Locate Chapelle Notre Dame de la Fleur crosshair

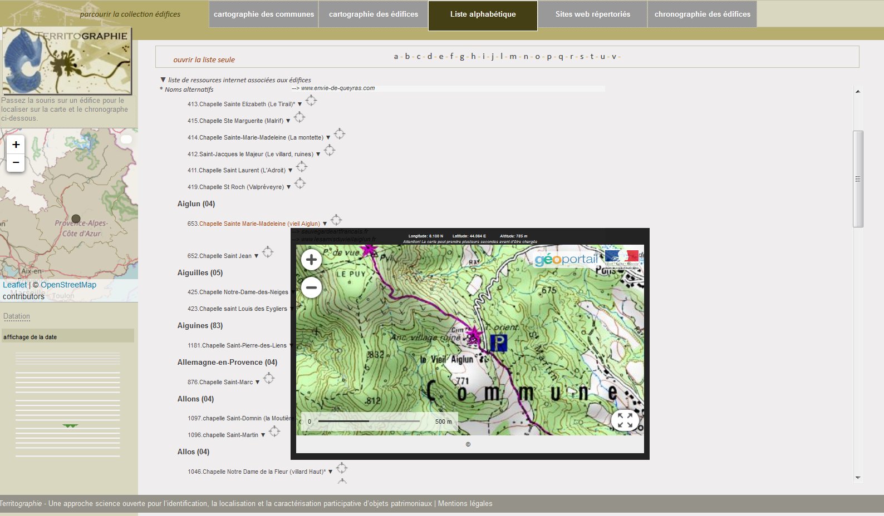[342, 468]
